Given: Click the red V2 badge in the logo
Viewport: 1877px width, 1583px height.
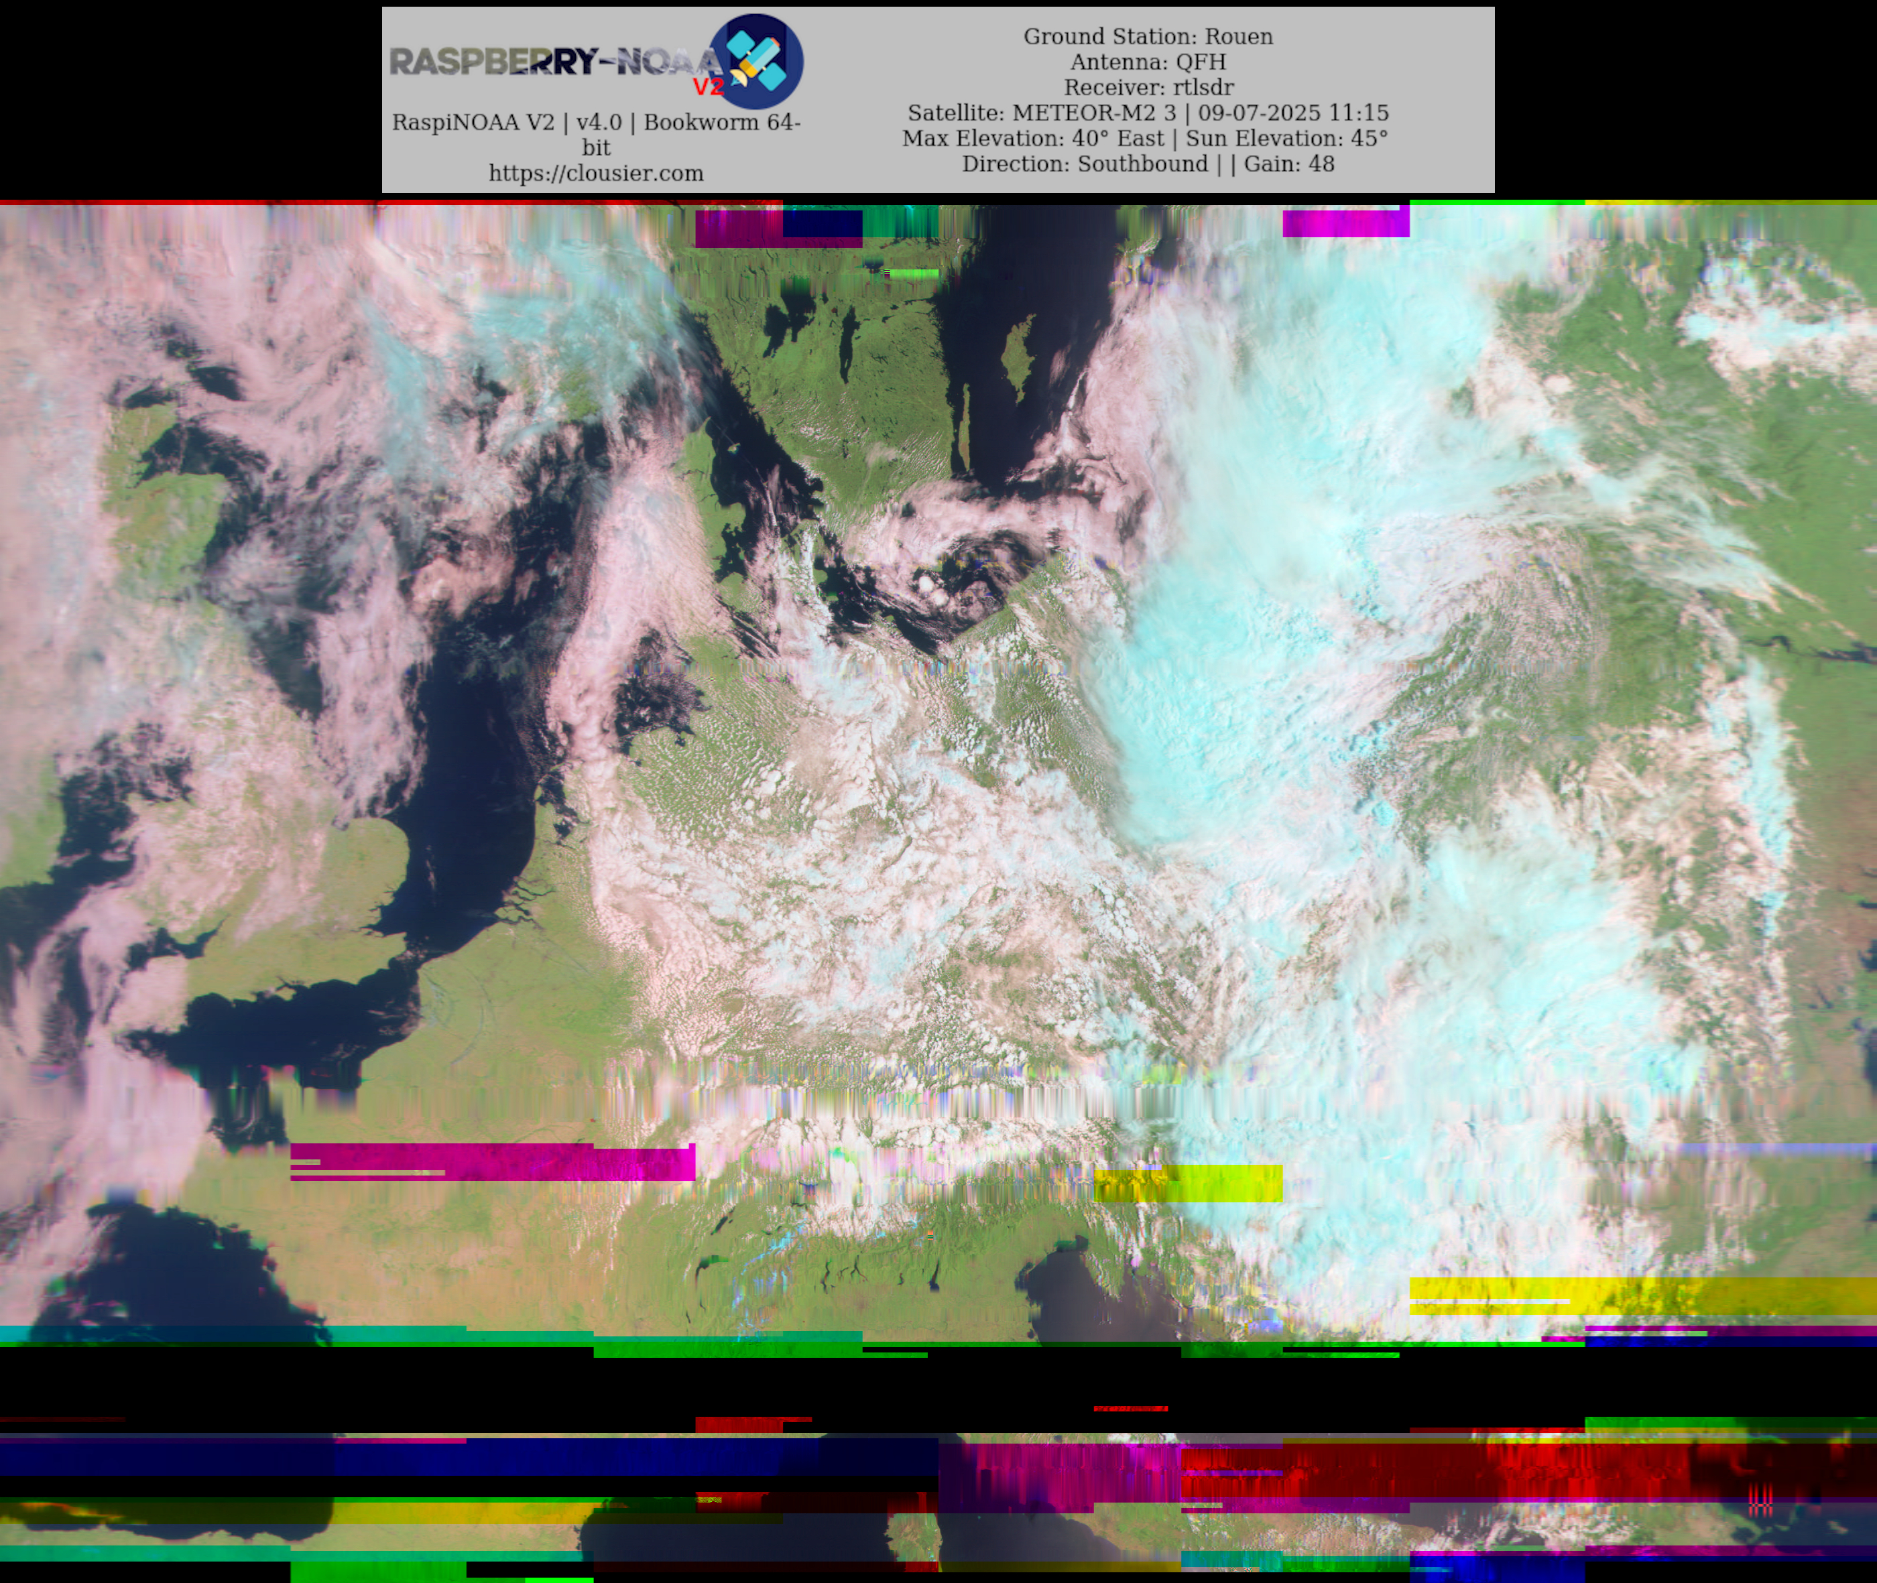Looking at the screenshot, I should click(x=709, y=87).
